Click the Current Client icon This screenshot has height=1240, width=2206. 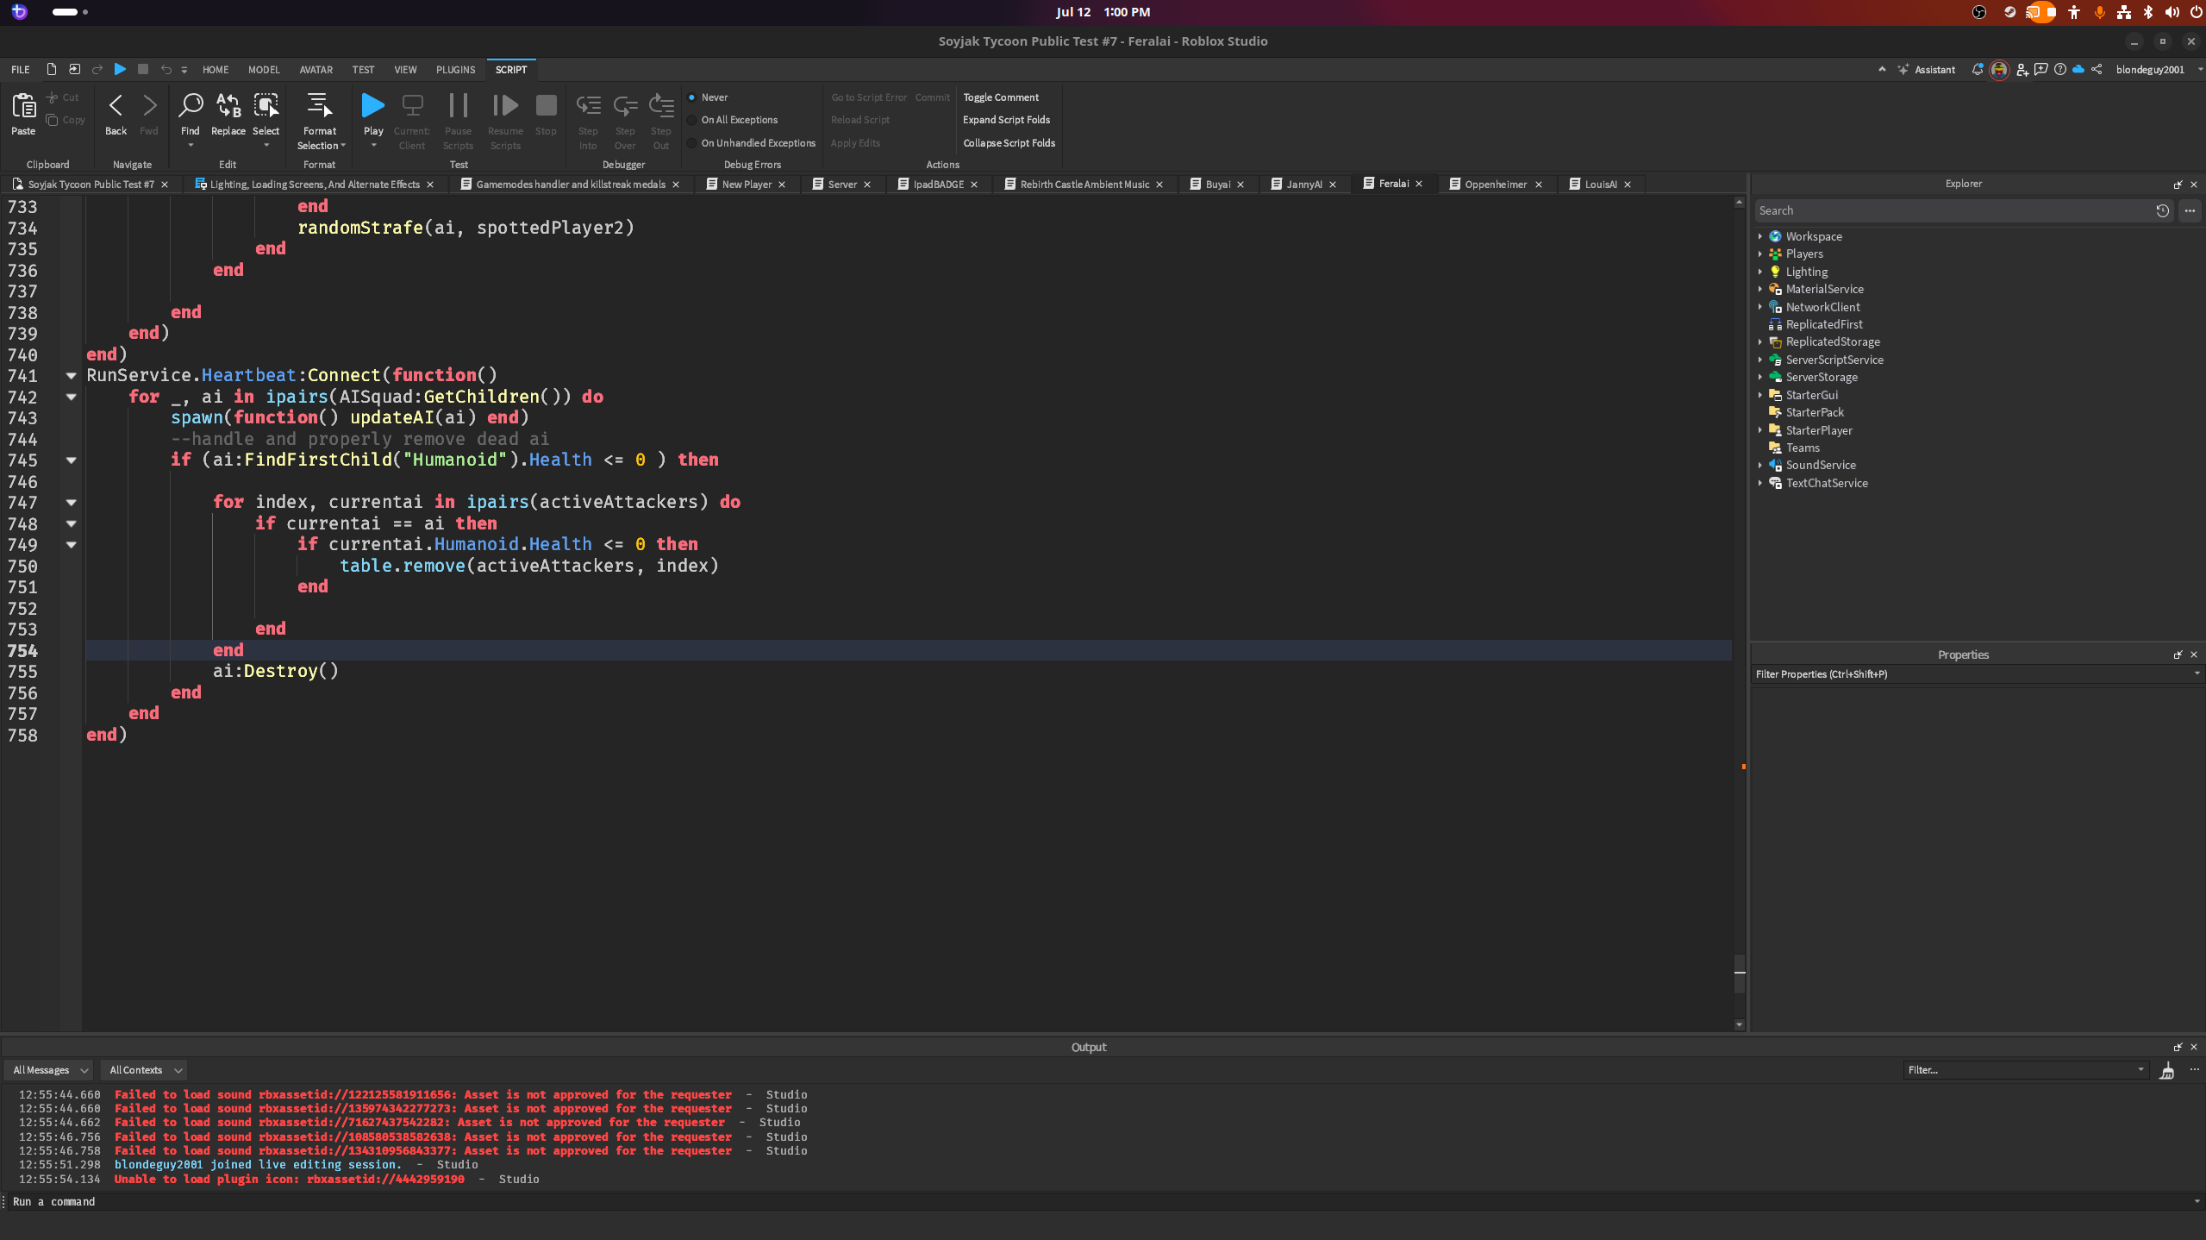coord(412,106)
